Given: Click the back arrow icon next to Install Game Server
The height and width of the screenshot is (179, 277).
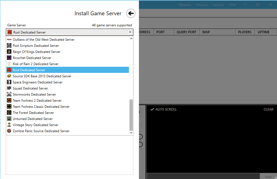Looking at the screenshot, I should coord(131,13).
